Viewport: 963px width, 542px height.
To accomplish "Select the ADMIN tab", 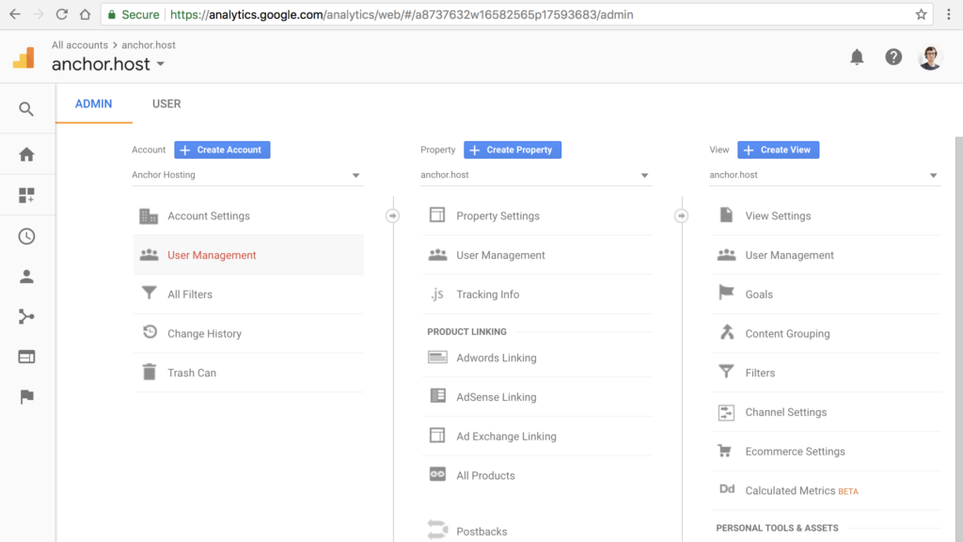I will point(93,104).
